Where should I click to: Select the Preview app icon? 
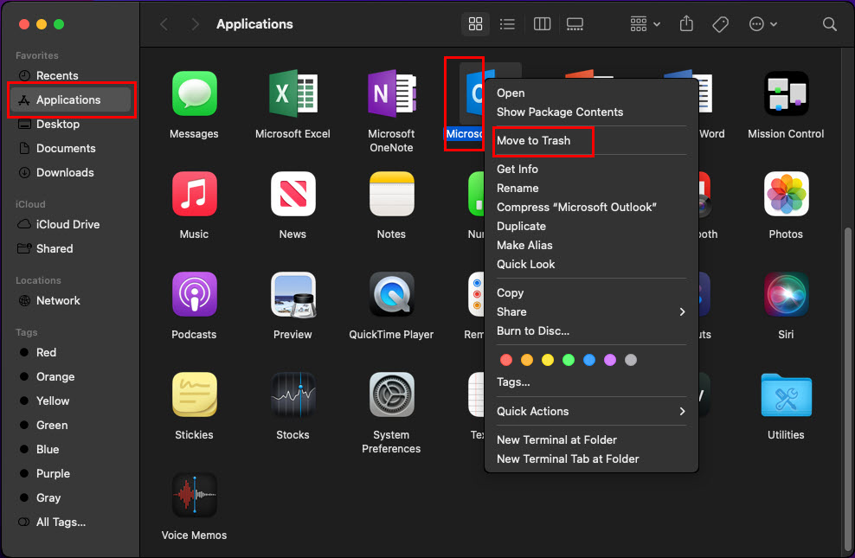click(x=292, y=294)
